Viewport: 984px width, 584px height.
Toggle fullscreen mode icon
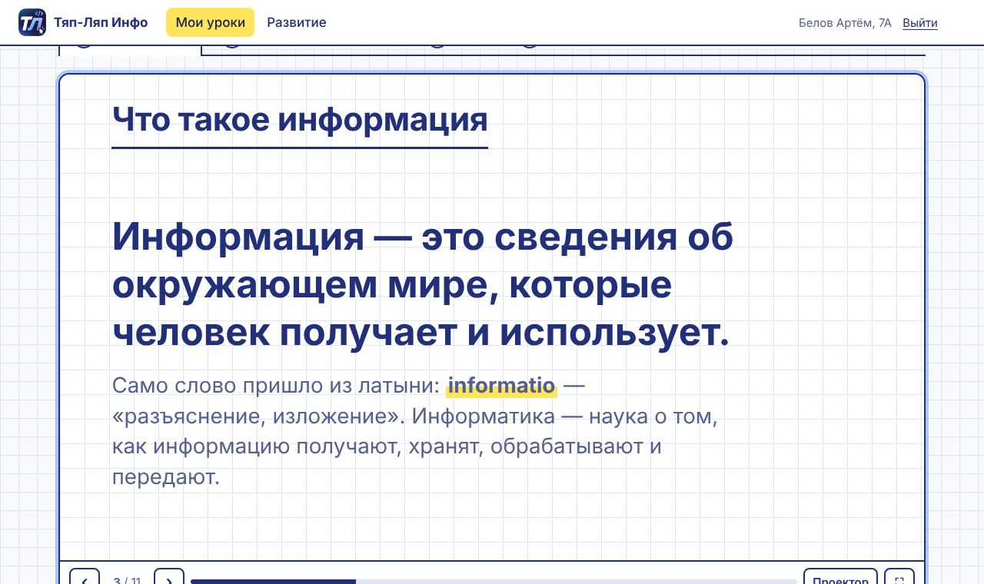coord(899,576)
